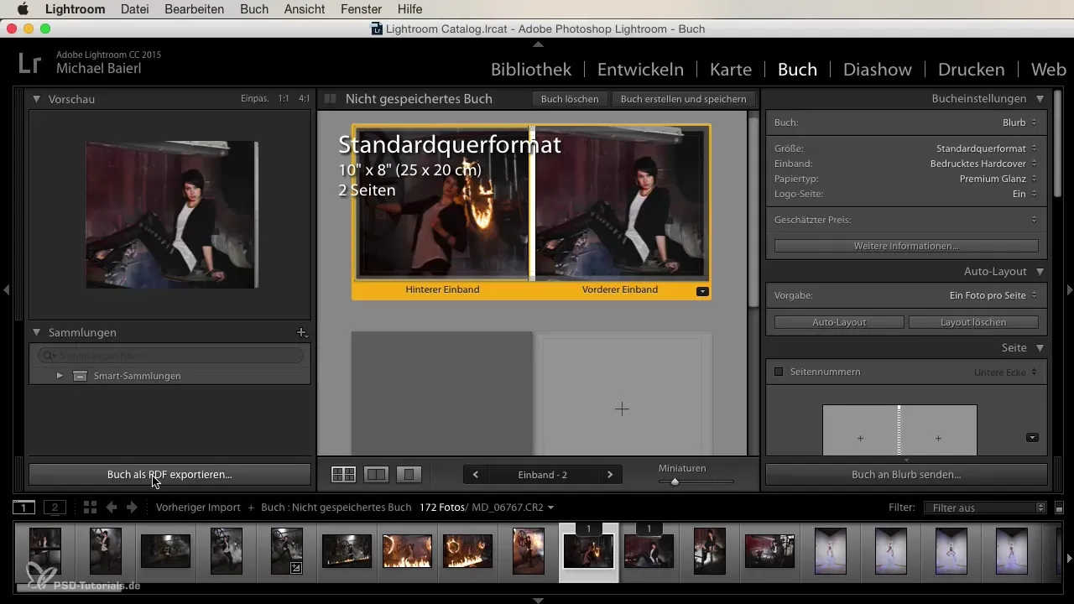Toggle filter switch at filmstrip right end
This screenshot has height=604, width=1074.
click(1059, 508)
